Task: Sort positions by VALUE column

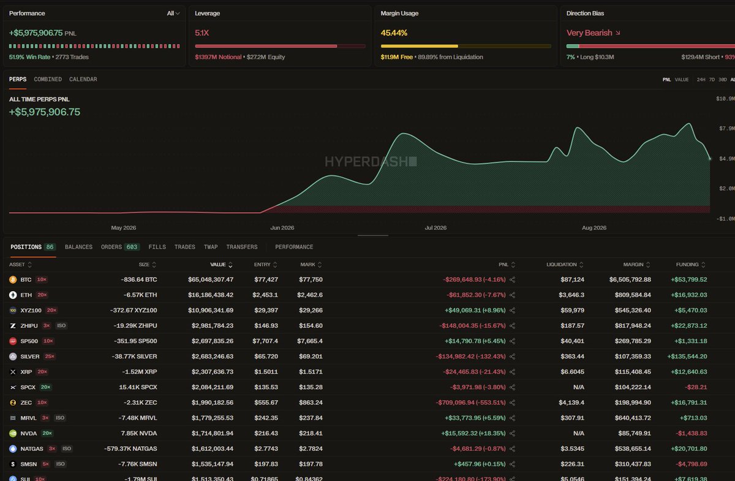Action: point(222,265)
